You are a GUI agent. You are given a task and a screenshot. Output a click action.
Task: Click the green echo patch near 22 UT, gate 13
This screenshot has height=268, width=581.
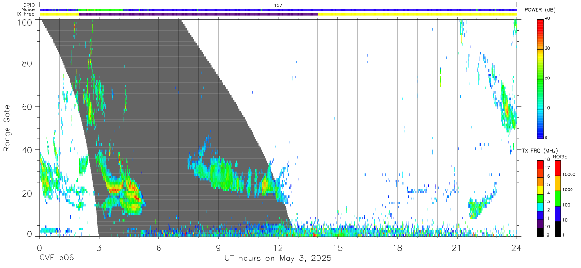pos(477,207)
